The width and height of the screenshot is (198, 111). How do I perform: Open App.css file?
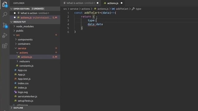[x=22, y=70]
